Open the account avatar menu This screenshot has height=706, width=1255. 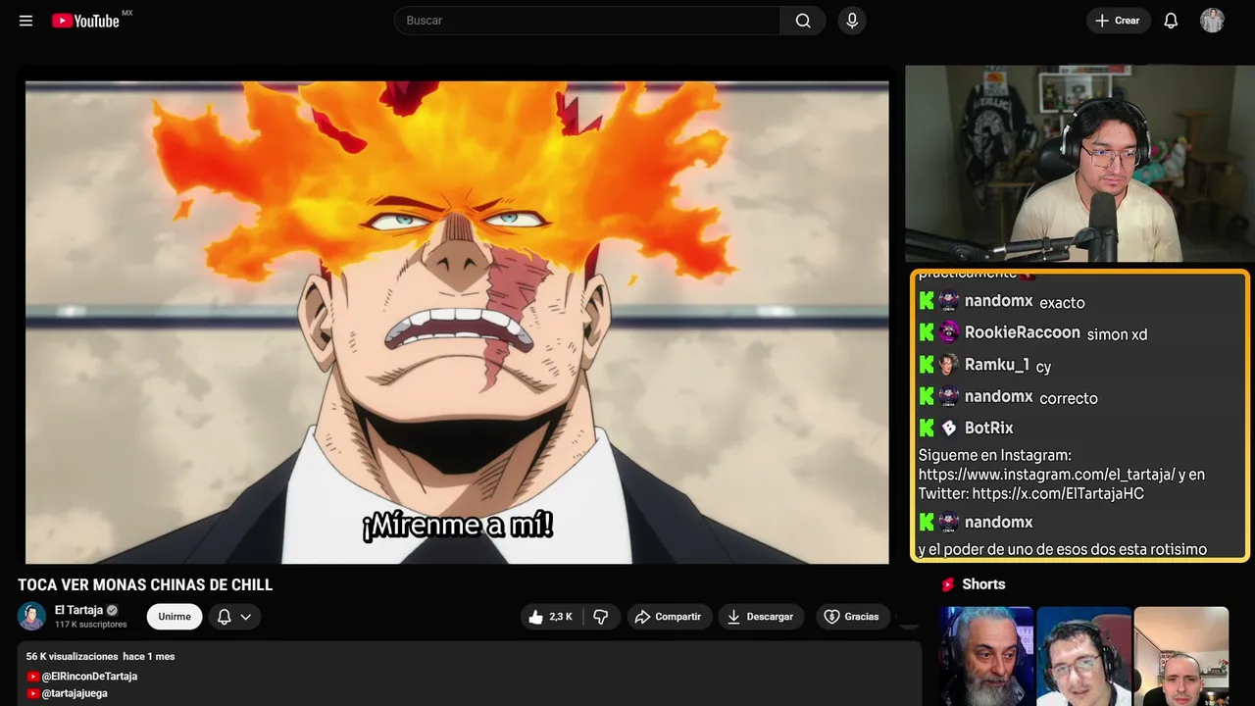point(1212,21)
